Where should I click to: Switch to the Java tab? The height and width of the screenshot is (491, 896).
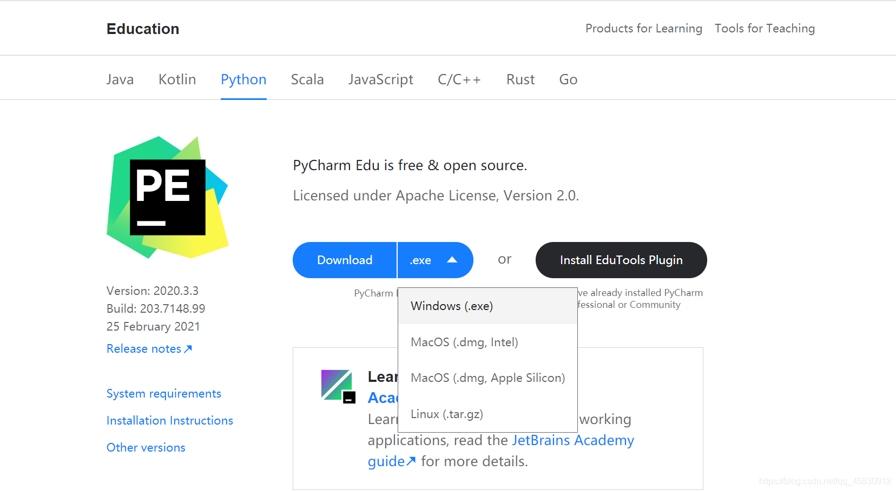point(120,79)
